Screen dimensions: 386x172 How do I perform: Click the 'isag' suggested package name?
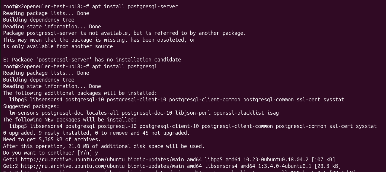273,113
